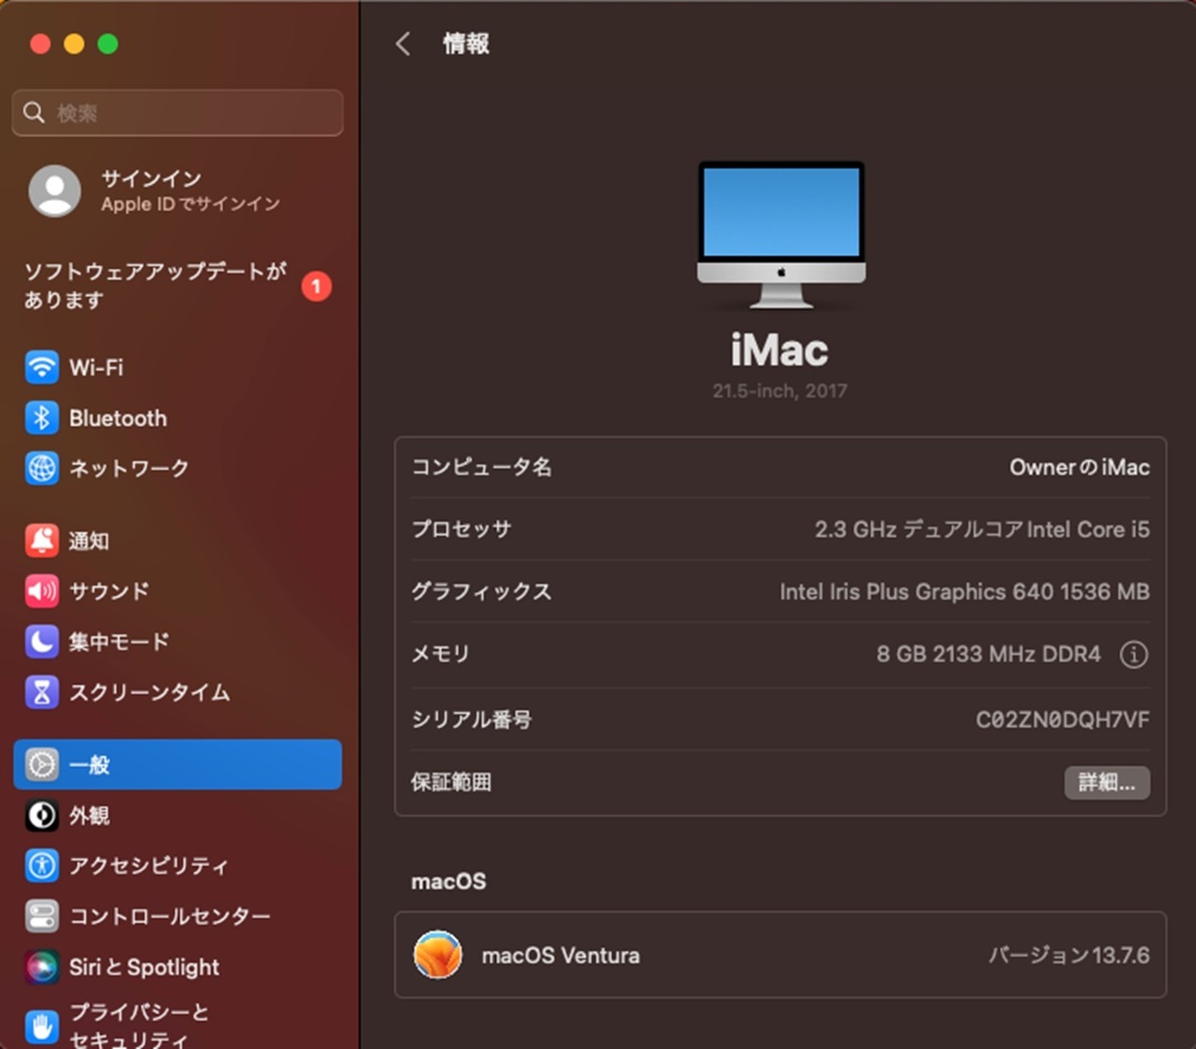Click the memory info circle icon
Viewport: 1196px width, 1049px height.
pyautogui.click(x=1133, y=655)
